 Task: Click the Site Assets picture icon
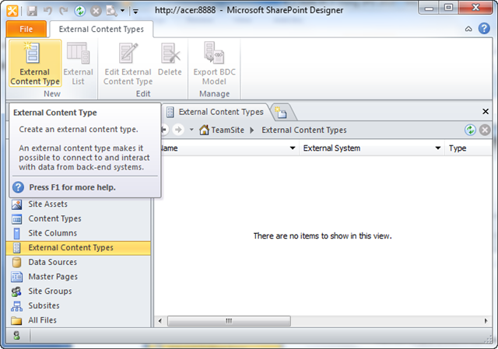pyautogui.click(x=16, y=204)
